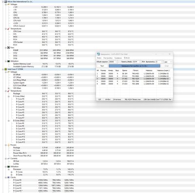The width and height of the screenshot is (195, 193).
Task: Click the Micro-Star motherboard node icon
Action: coord(6,1)
